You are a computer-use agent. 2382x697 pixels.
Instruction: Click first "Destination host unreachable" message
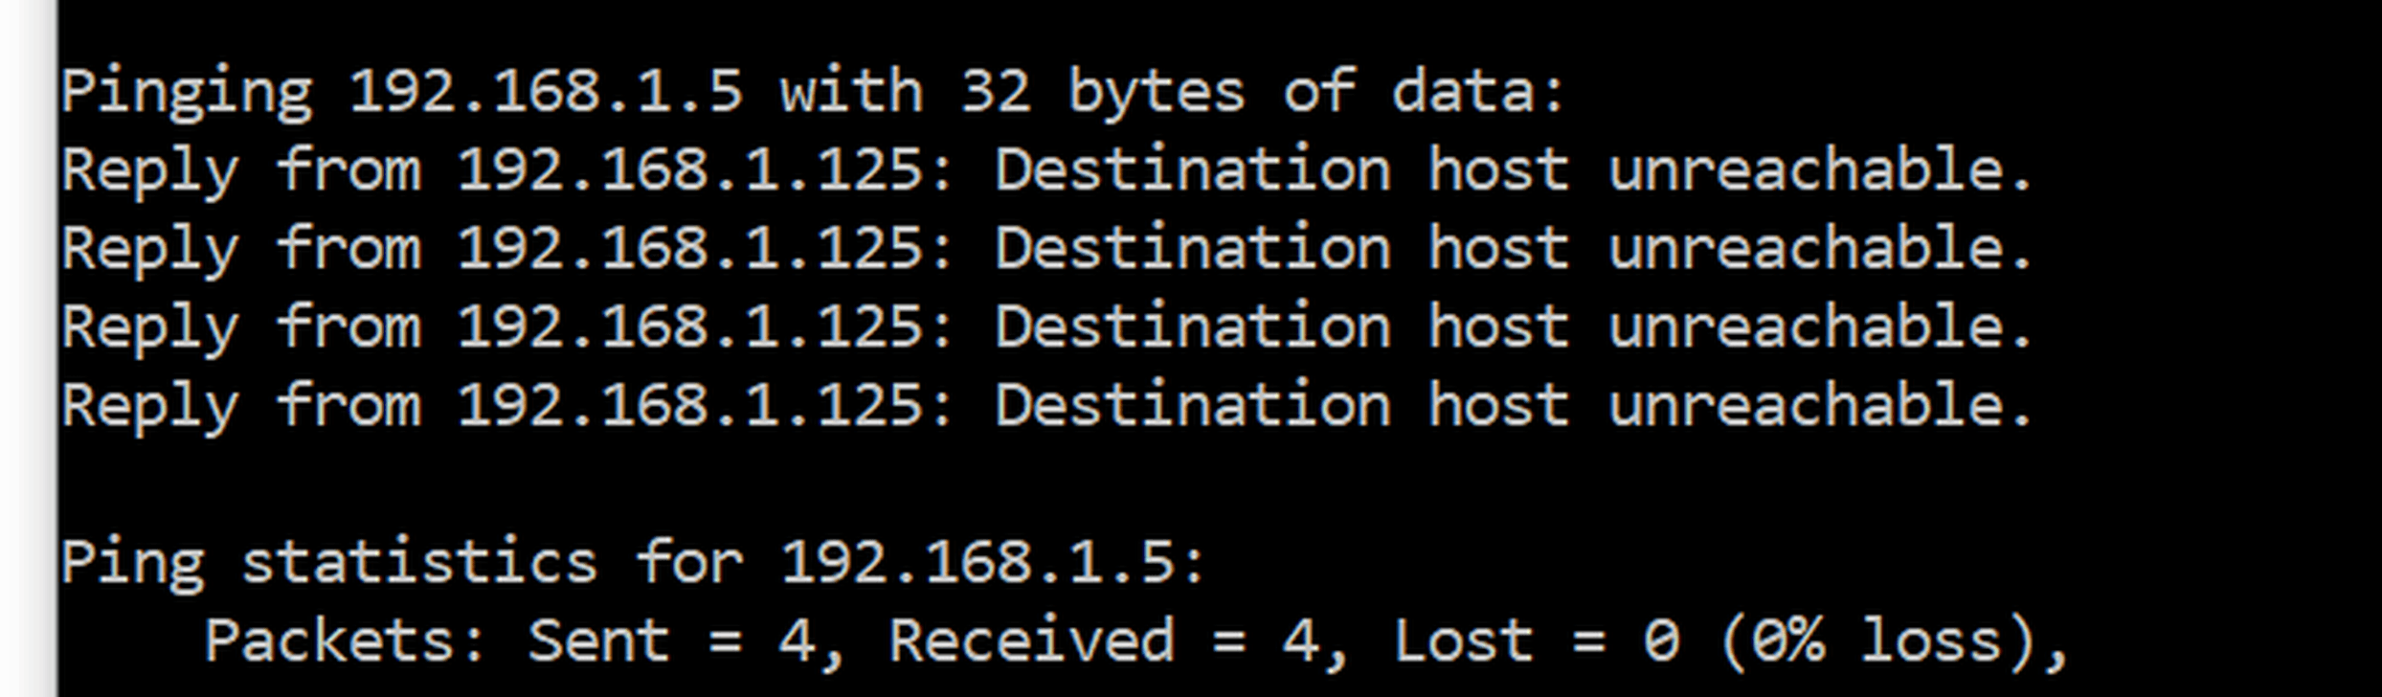pyautogui.click(x=1513, y=171)
